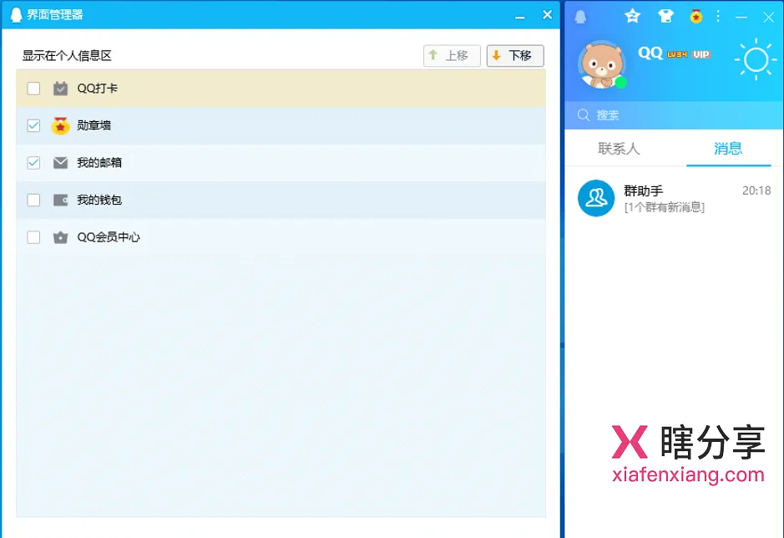Click the LV34 level badge
Viewport: 784px width, 538px height.
[x=677, y=54]
